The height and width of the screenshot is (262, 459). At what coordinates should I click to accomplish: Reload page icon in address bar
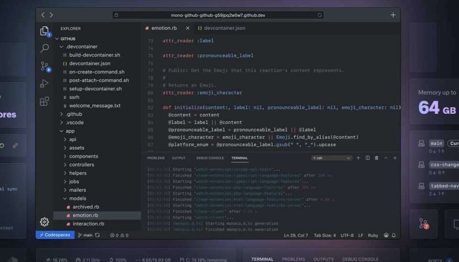(320, 15)
